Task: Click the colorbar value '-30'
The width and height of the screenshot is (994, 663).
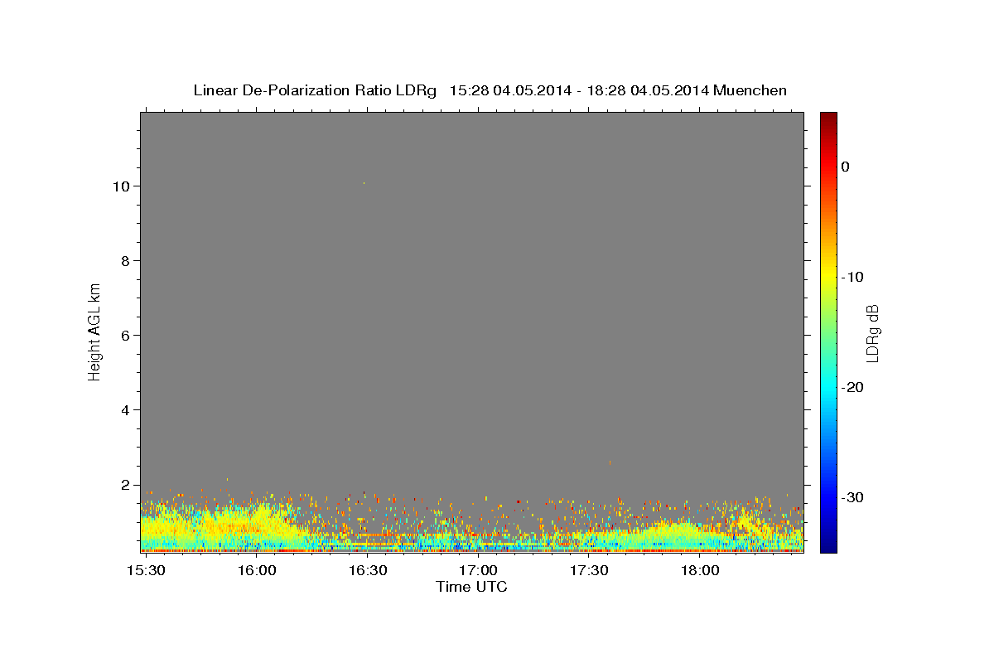Action: (852, 497)
